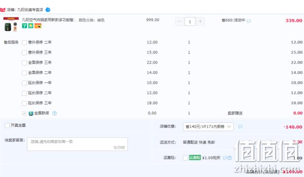
Task: Click the 给卖家留言 message text box
Action: [x=77, y=144]
